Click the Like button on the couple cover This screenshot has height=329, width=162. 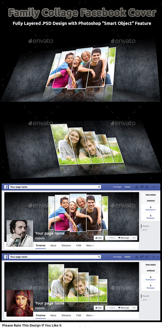(x=99, y=308)
